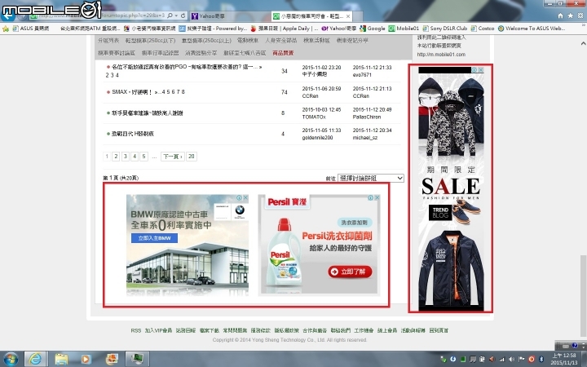Open the PGO thread title
Image resolution: width=587 pixels, height=367 pixels.
click(x=184, y=67)
